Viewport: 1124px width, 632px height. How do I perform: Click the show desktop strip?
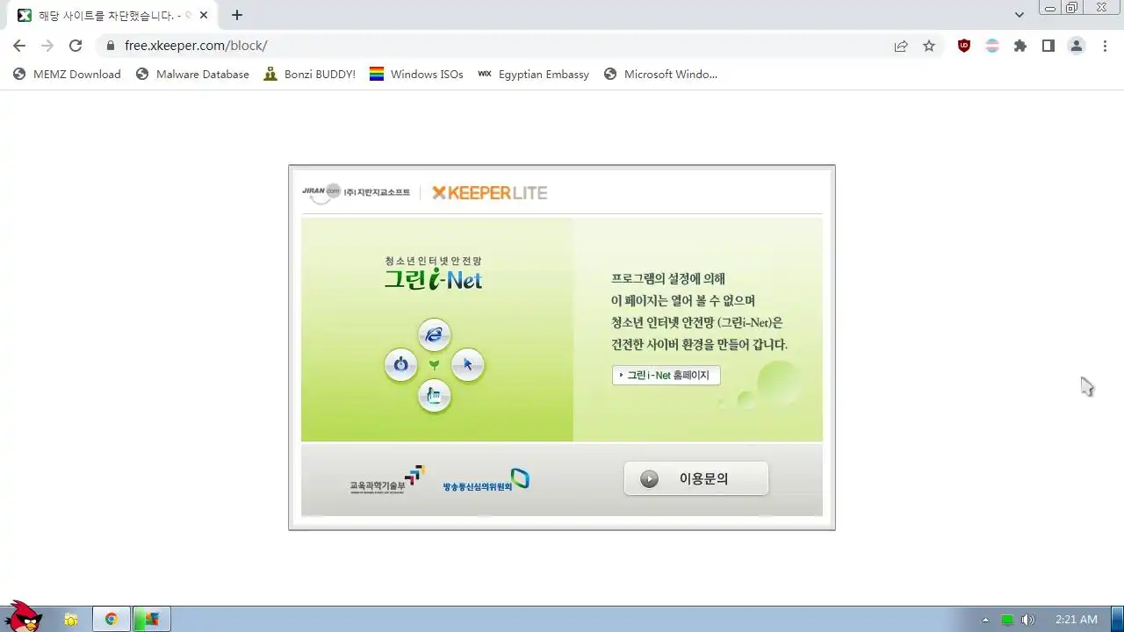tap(1117, 619)
